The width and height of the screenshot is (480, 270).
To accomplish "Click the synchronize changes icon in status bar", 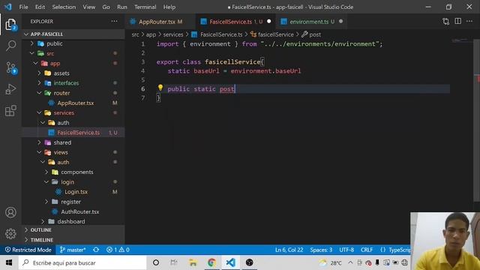I will tap(96, 250).
